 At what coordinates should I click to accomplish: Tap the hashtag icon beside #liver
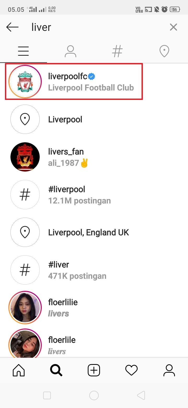(x=25, y=270)
